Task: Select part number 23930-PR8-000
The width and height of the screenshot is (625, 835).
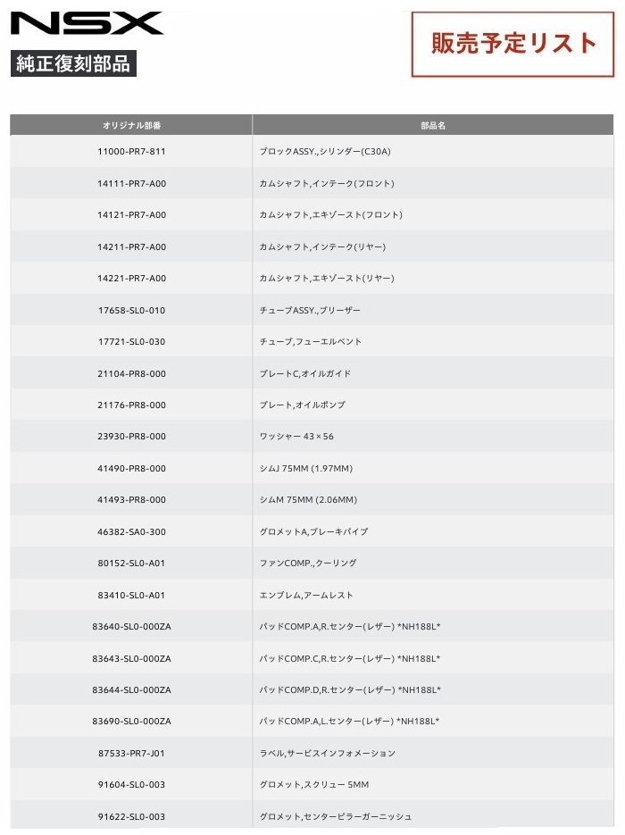Action: [131, 437]
